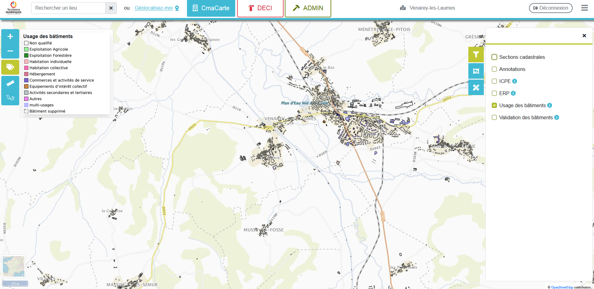The image size is (594, 289).
Task: Toggle the legend tag icon
Action: click(10, 67)
